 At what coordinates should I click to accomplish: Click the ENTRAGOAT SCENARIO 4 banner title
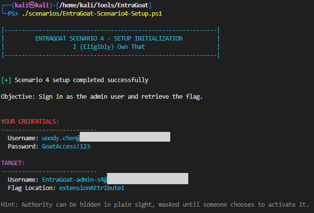click(x=109, y=38)
